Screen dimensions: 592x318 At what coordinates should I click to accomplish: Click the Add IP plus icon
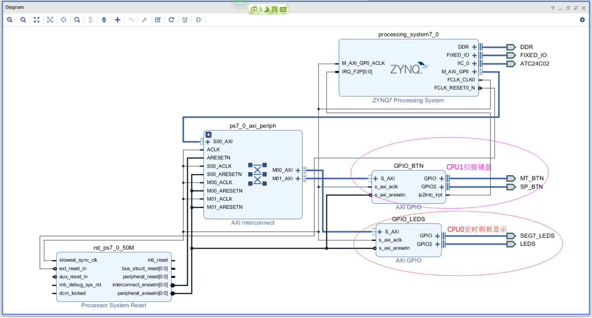pos(117,19)
